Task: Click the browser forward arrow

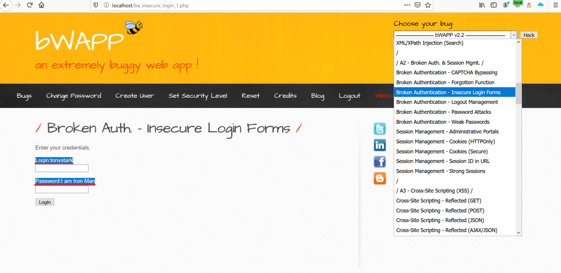Action: [x=18, y=5]
